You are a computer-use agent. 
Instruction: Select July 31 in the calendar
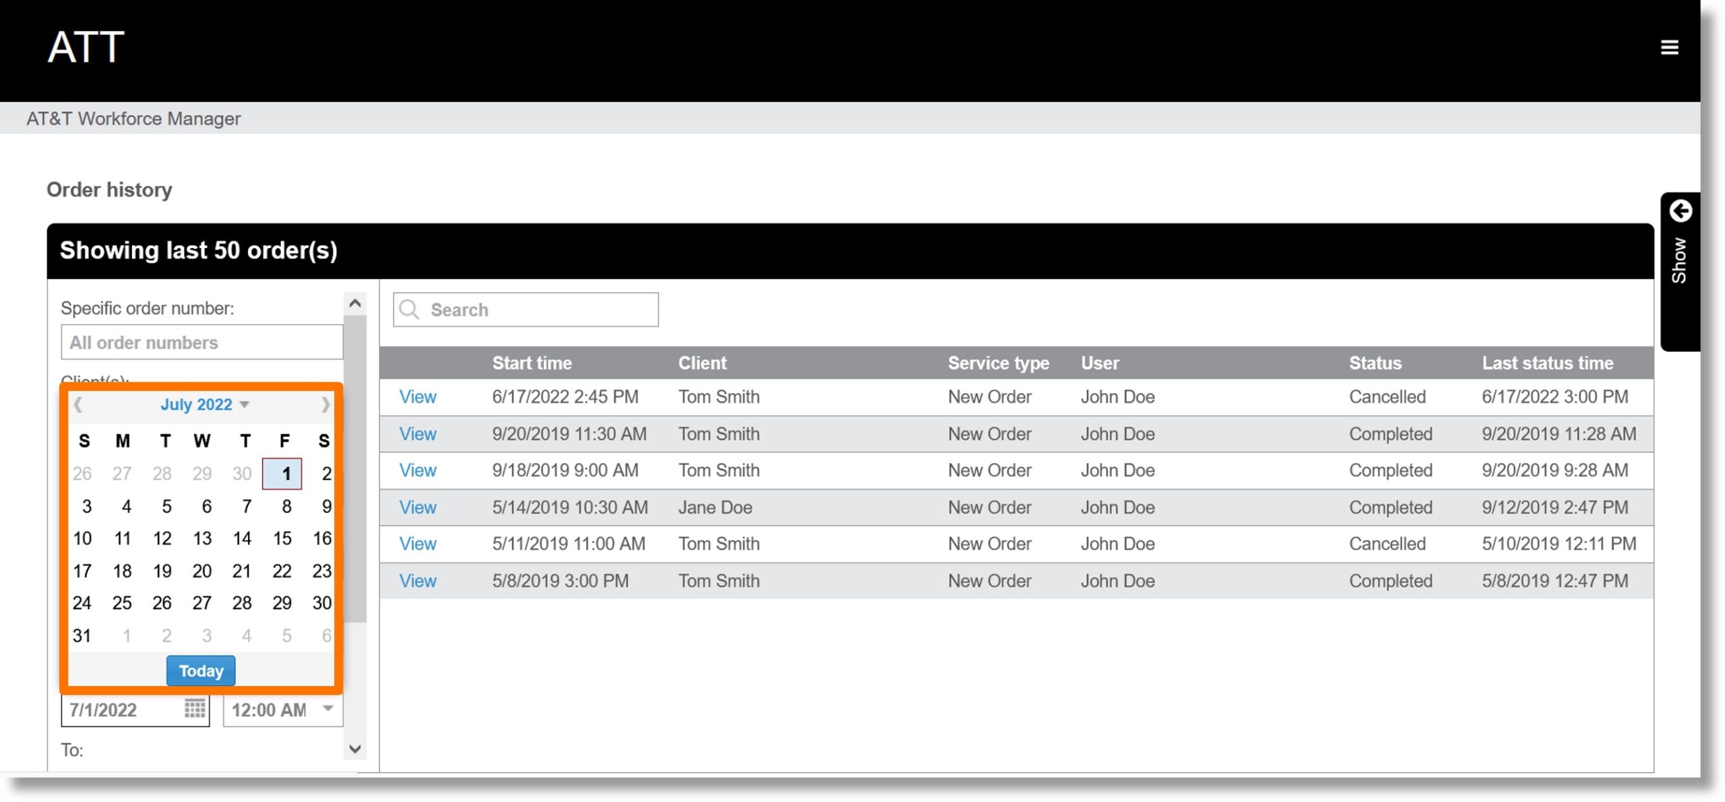click(82, 636)
